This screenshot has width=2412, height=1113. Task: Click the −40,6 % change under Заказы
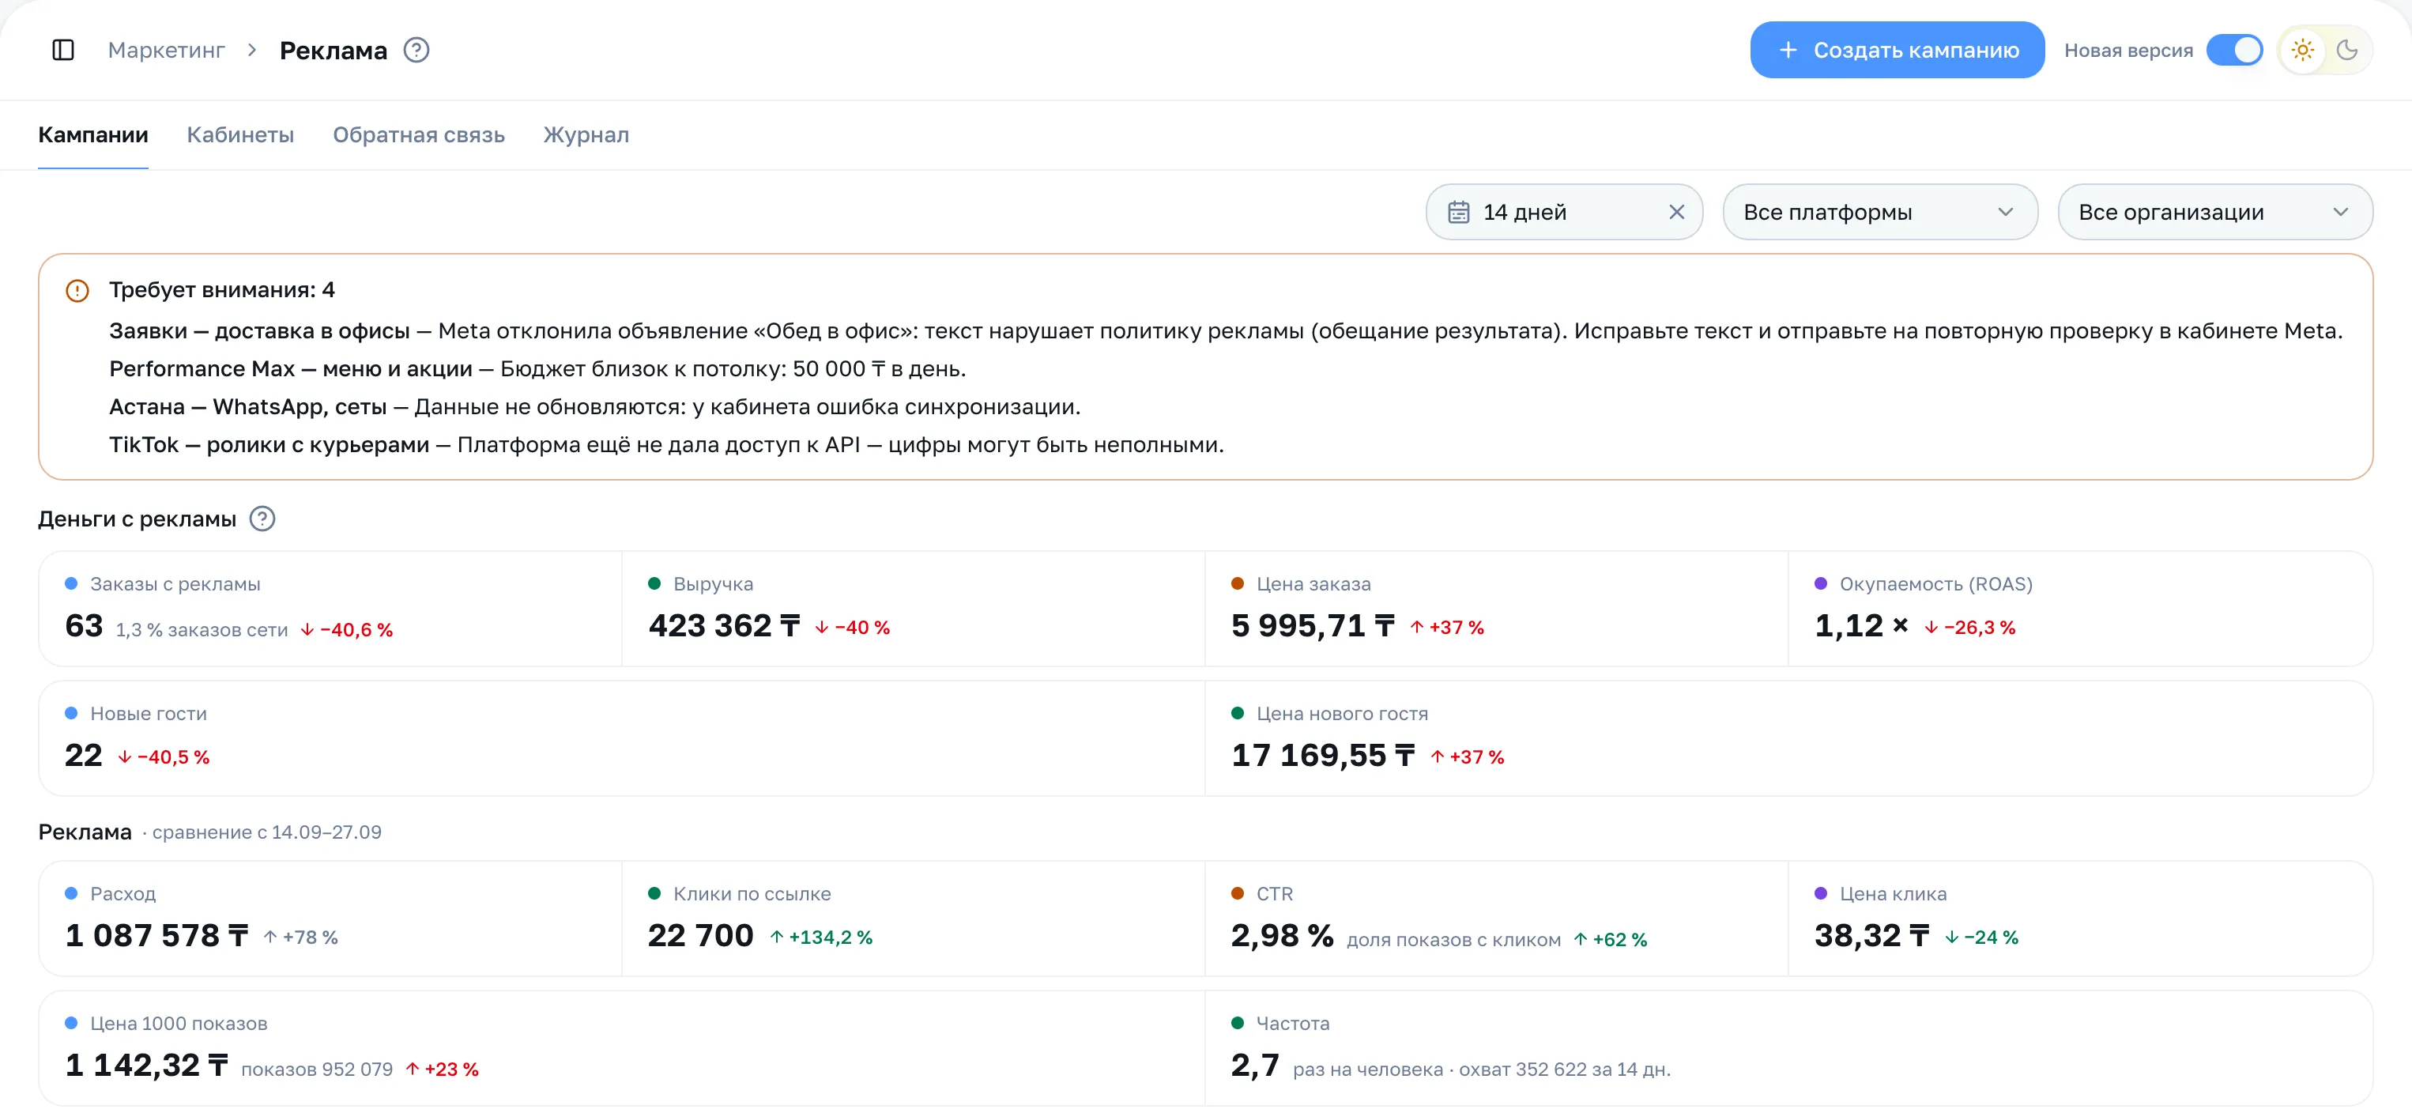point(346,629)
